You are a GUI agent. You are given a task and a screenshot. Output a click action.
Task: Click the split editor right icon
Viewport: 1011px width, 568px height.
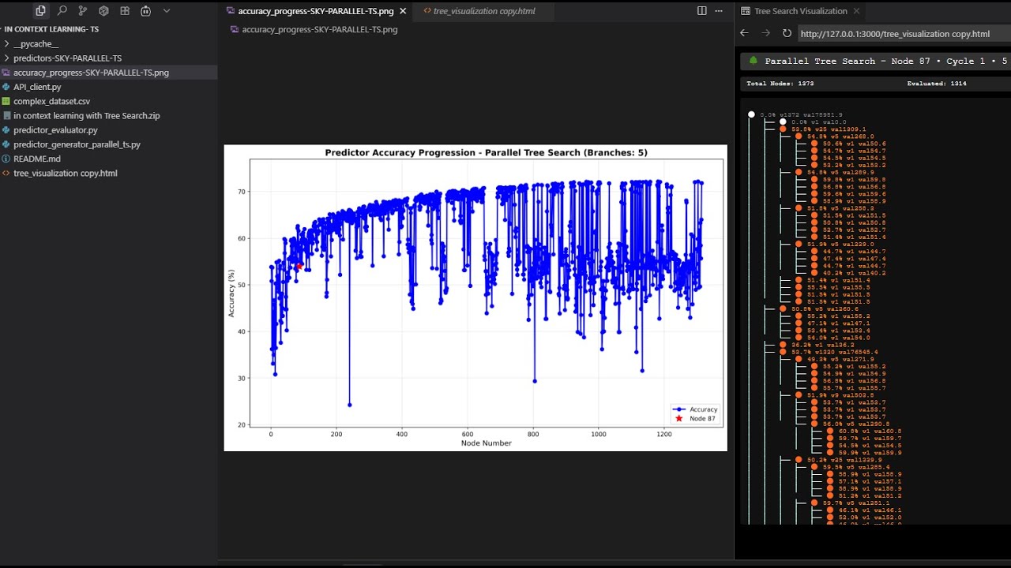click(x=702, y=11)
